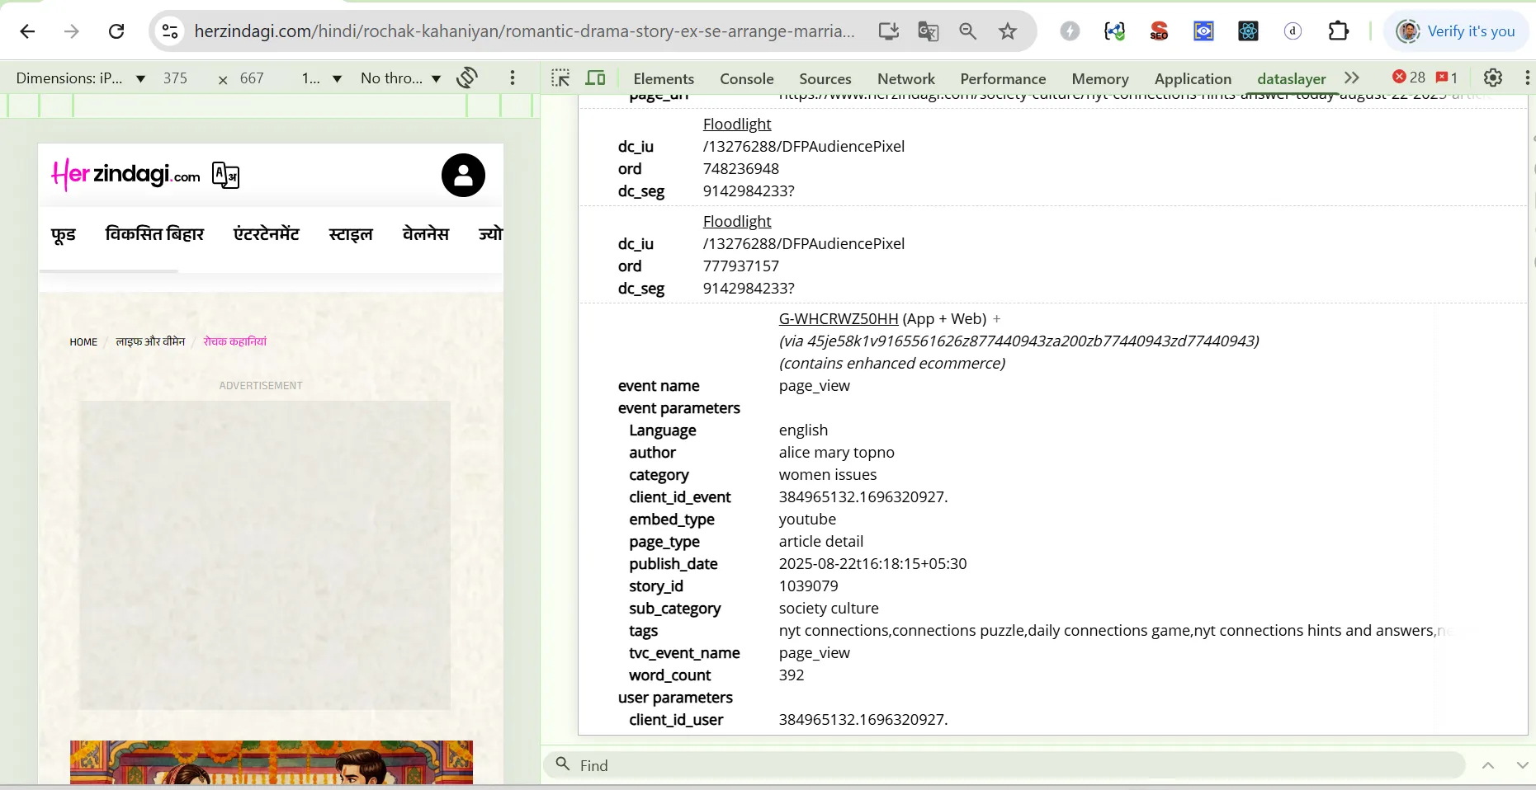Click the rotate device orientation icon
The height and width of the screenshot is (790, 1536).
(x=467, y=78)
